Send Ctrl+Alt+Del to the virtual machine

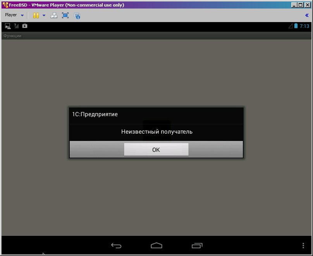pos(54,15)
